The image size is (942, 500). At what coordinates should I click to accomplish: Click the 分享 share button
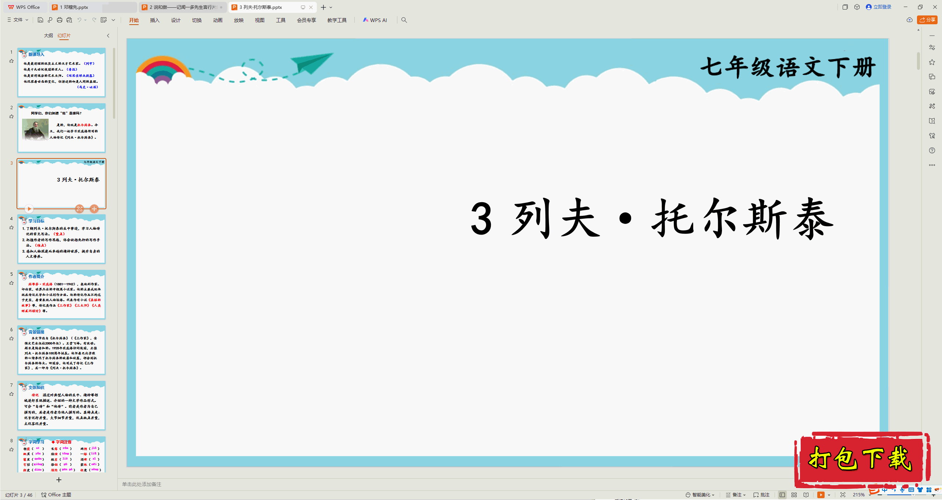click(x=927, y=20)
